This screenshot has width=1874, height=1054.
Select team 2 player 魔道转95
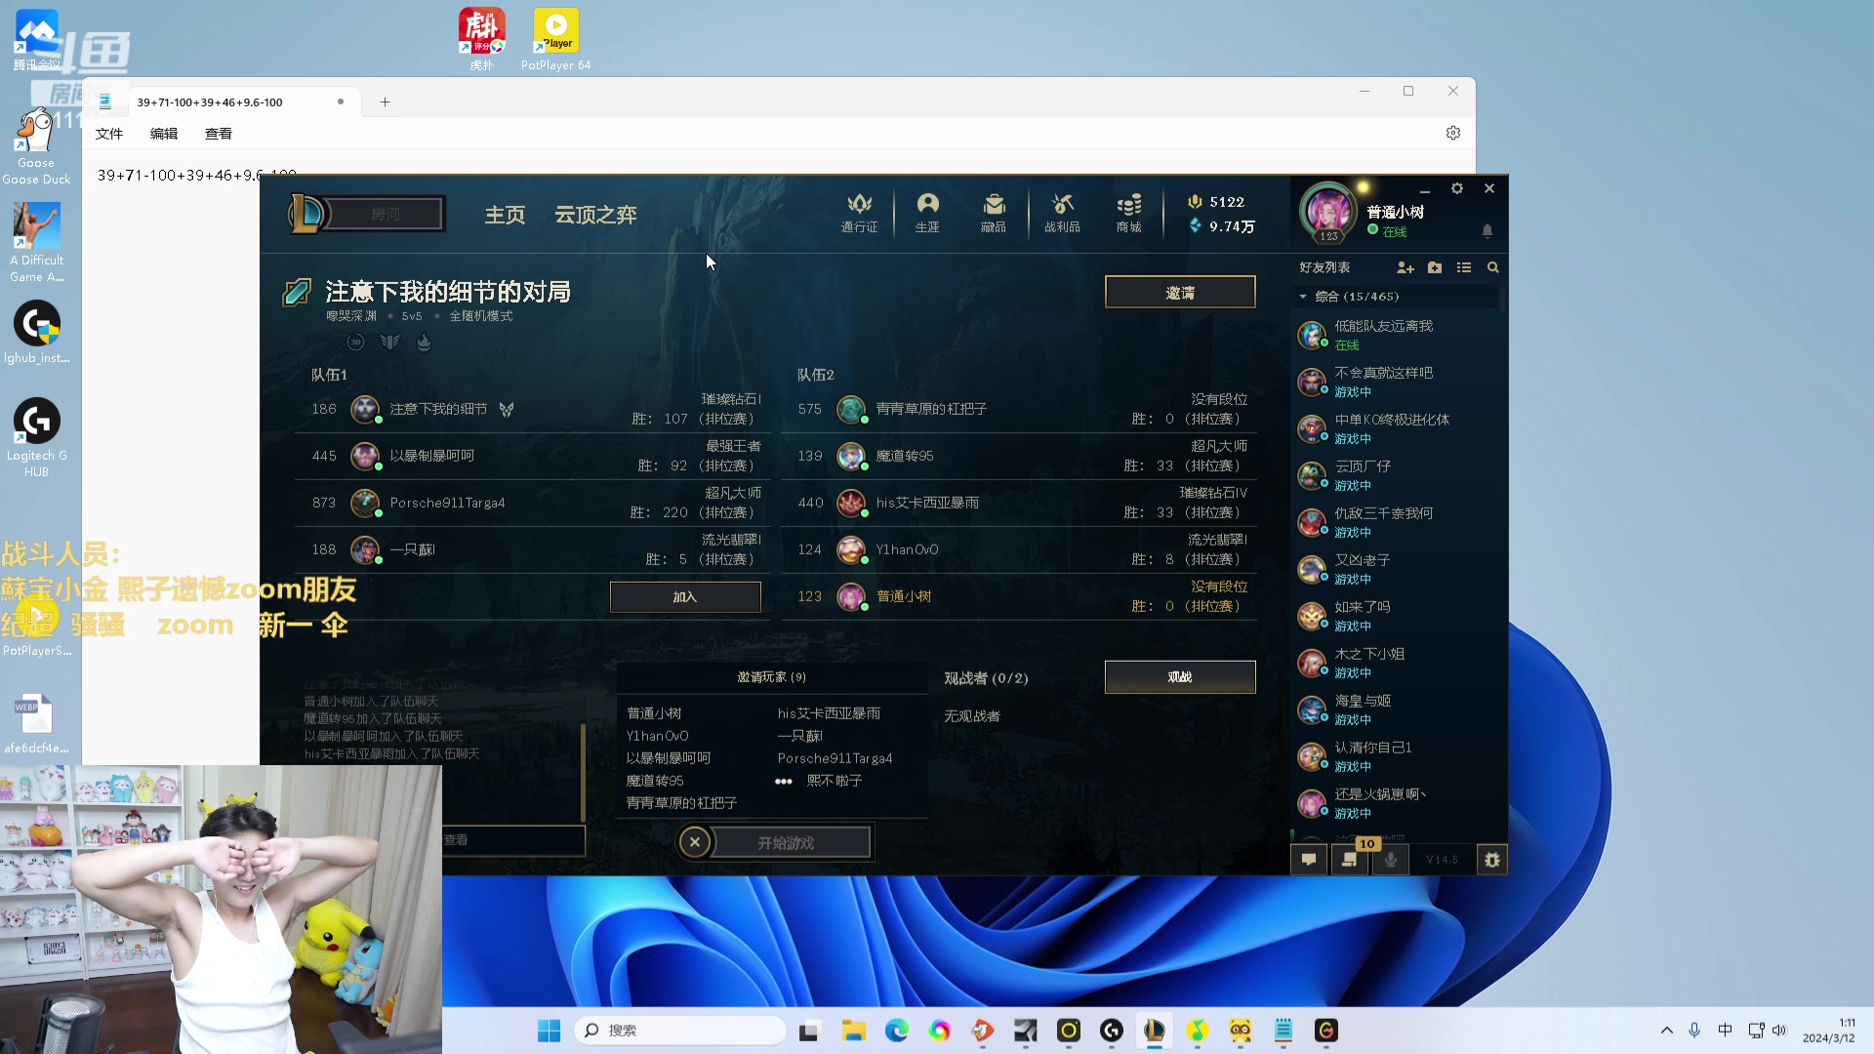(1019, 456)
